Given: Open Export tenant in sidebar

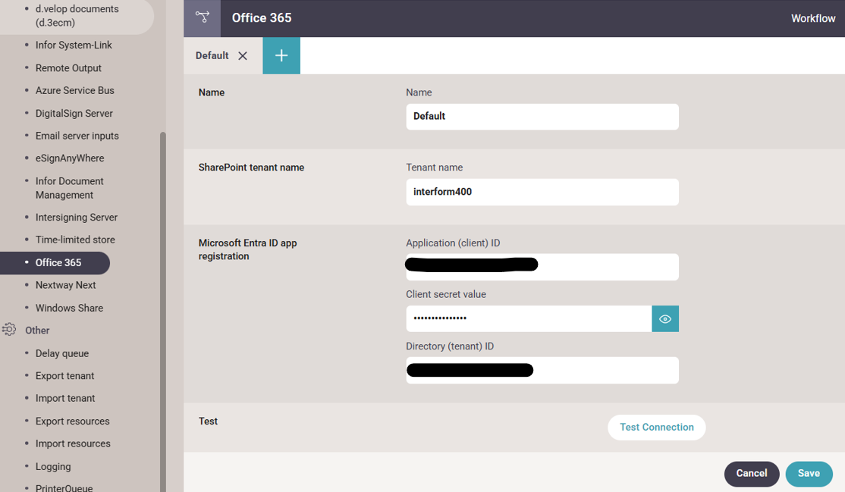Looking at the screenshot, I should [64, 376].
